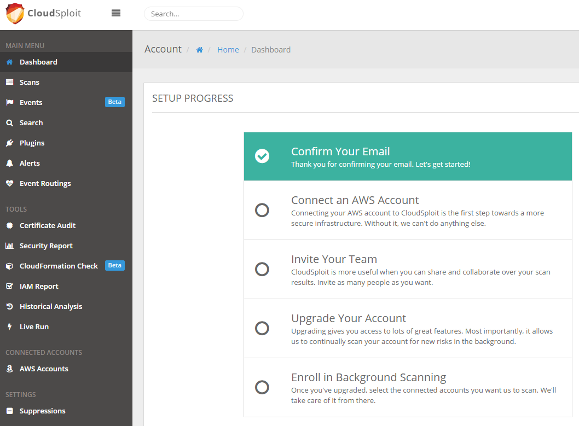
Task: Click the Dashboard home icon in sidebar
Action: click(10, 62)
